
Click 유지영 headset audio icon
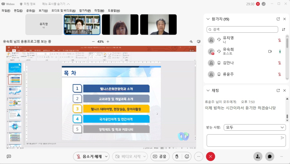[x=219, y=39]
